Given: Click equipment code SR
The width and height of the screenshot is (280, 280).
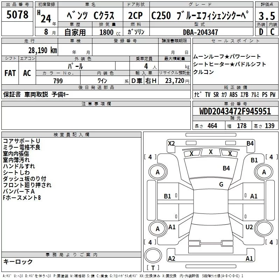Looking at the screenshot, I should [216, 94].
